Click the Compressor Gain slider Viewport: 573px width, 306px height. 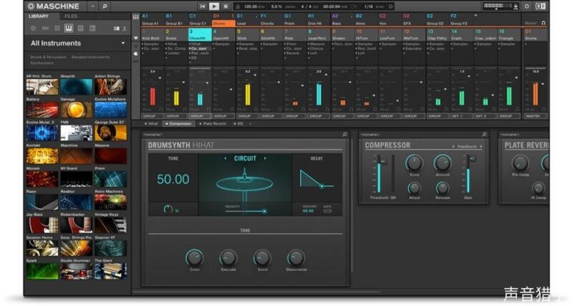pyautogui.click(x=468, y=174)
